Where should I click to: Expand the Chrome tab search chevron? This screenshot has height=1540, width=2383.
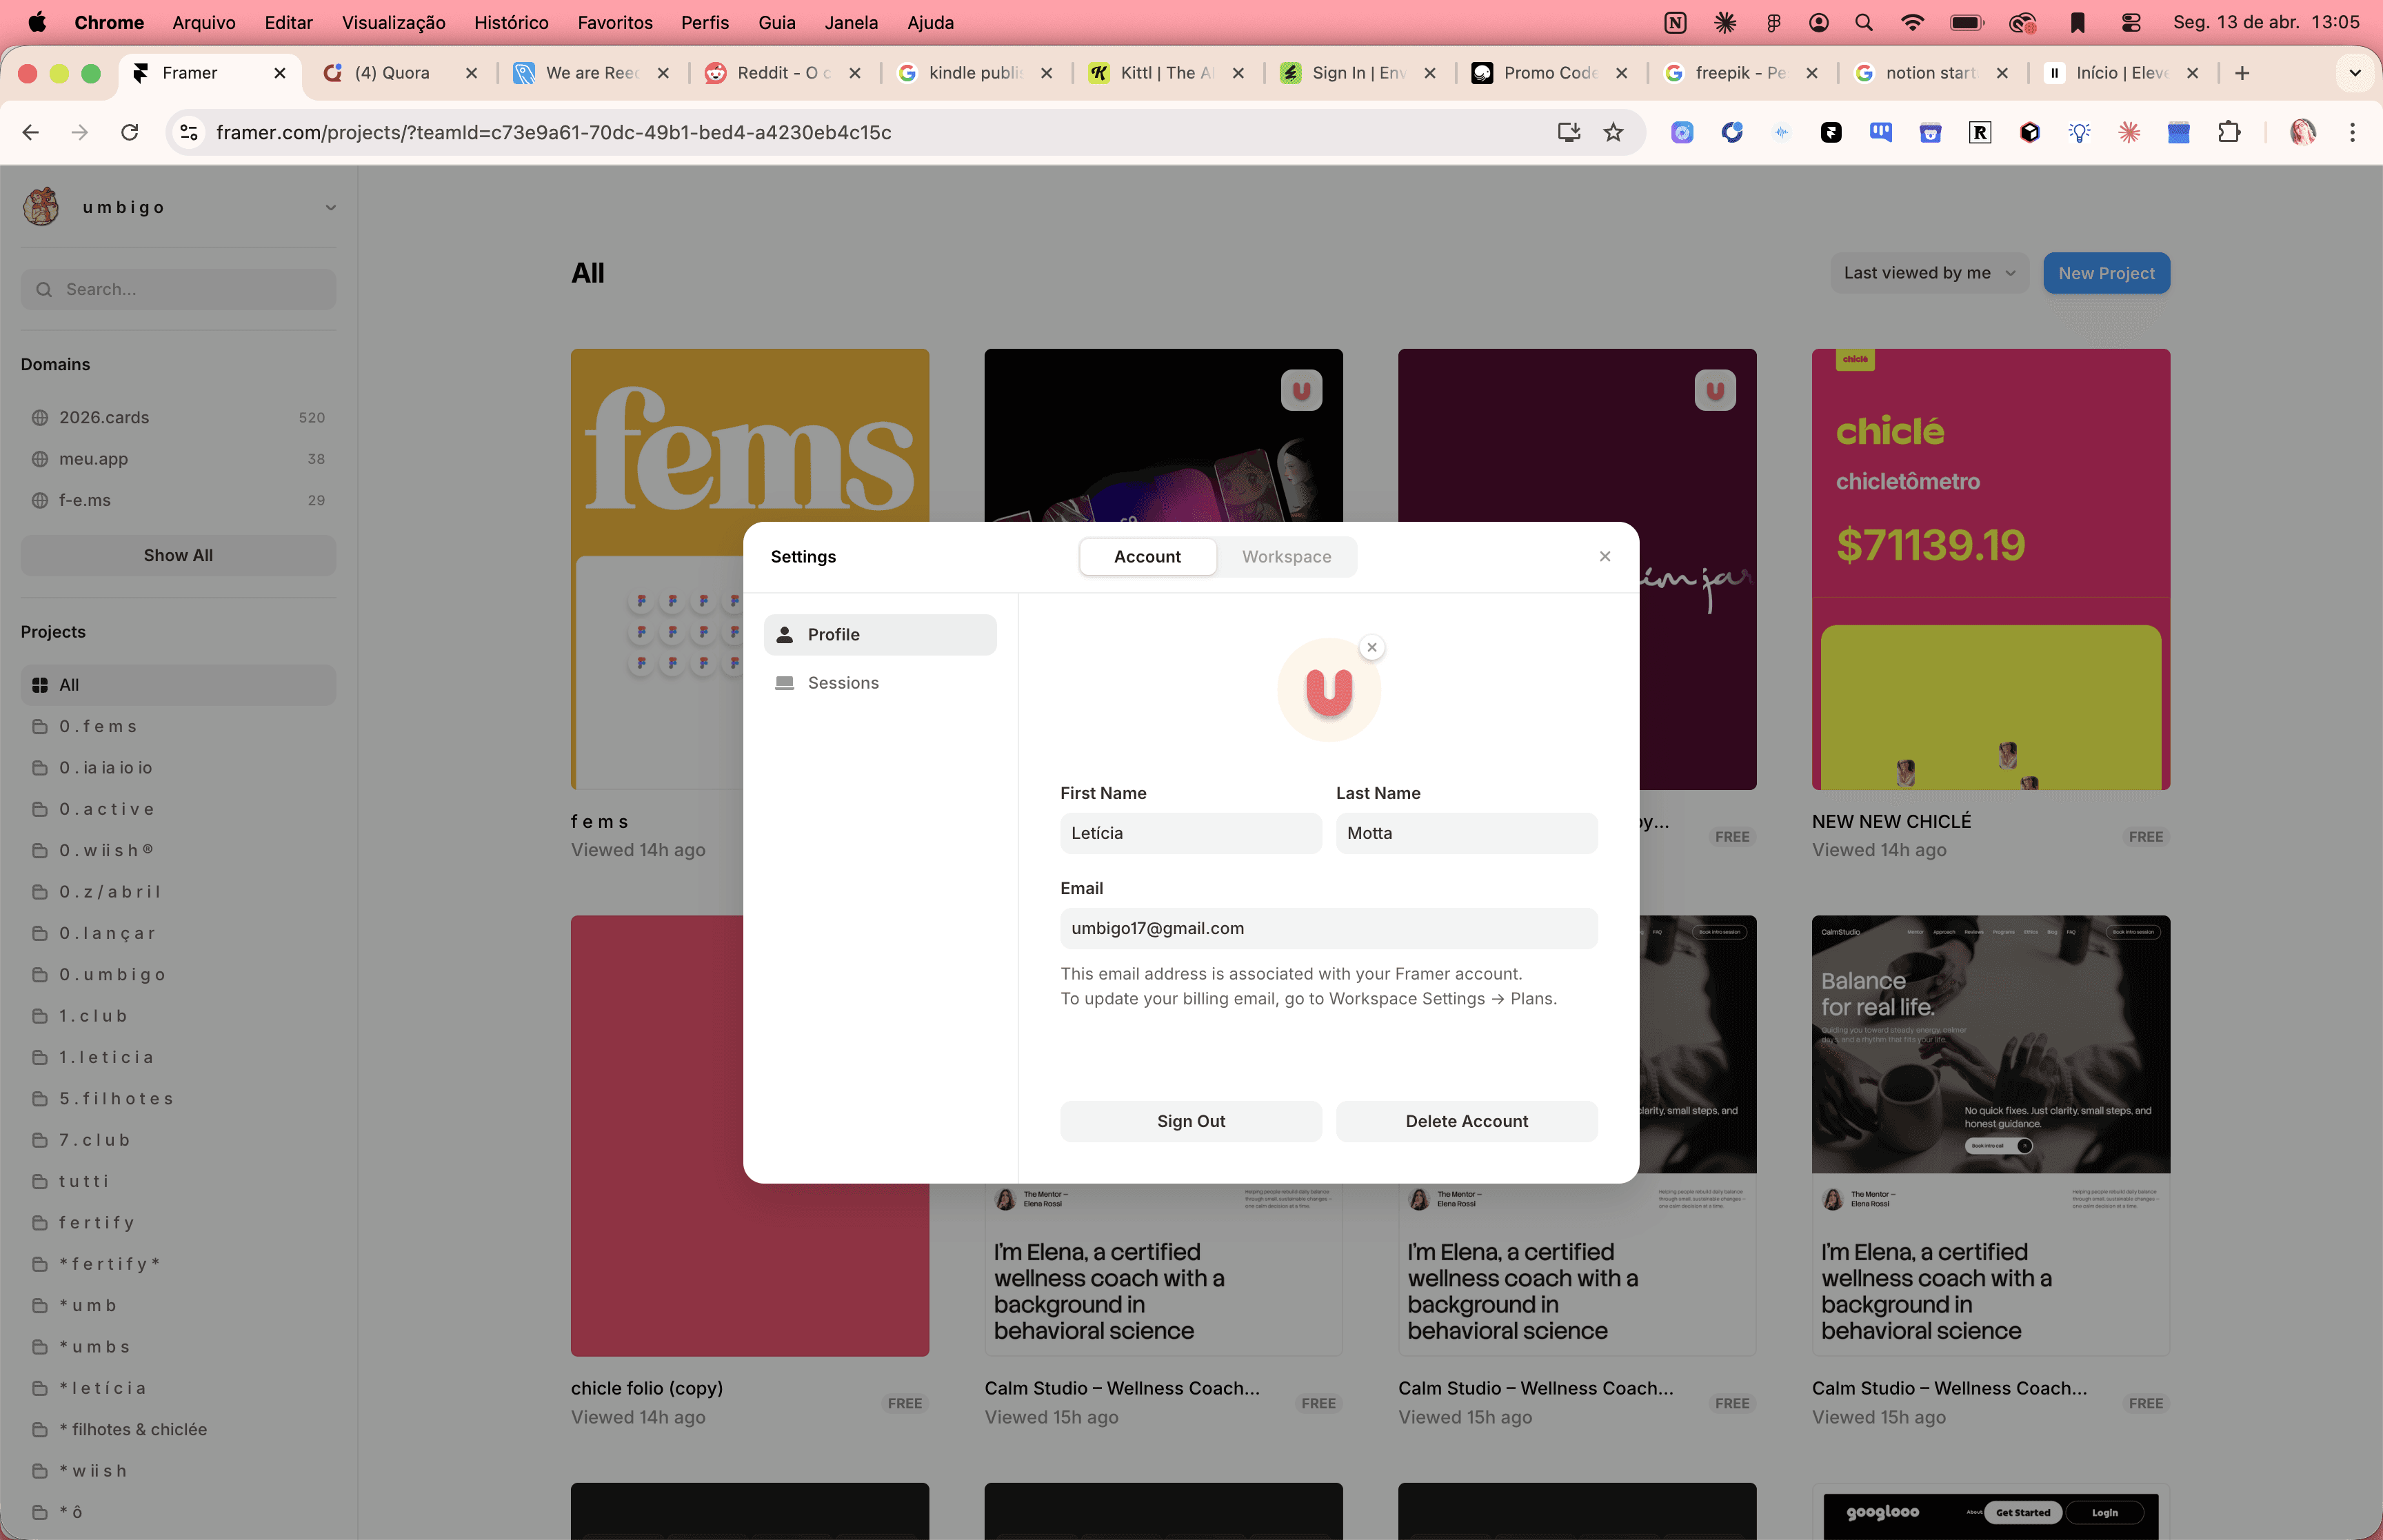tap(2354, 72)
